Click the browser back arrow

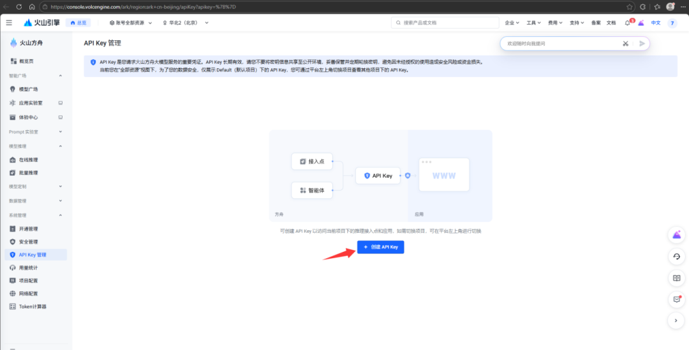[6, 6]
